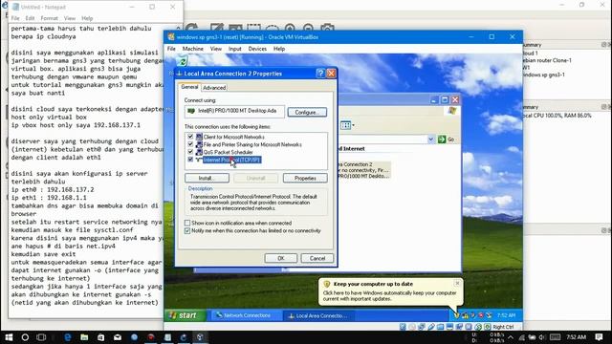Click Notepad scrollbar up arrow
This screenshot has width=612, height=344.
(x=179, y=28)
